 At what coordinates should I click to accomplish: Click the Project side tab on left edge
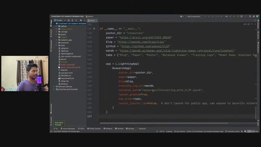point(51,23)
